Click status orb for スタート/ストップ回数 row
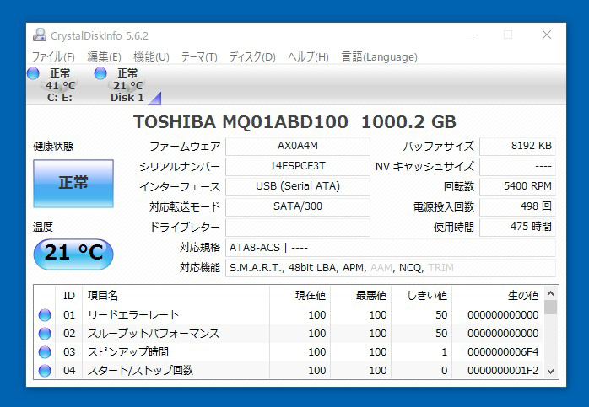Image resolution: width=589 pixels, height=407 pixels. tap(45, 371)
